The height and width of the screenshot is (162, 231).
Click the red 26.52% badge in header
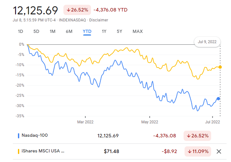tap(77, 10)
